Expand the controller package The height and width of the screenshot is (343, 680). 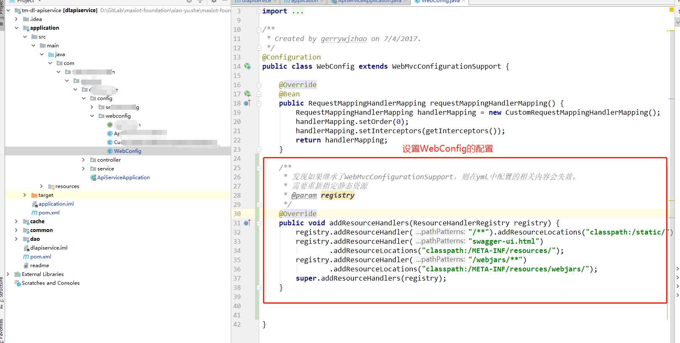(83, 160)
